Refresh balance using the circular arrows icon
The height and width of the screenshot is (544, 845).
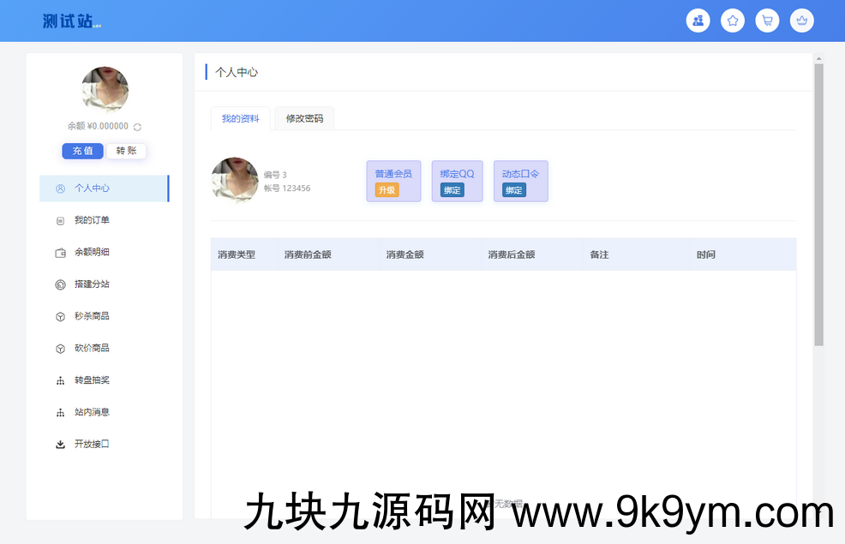(x=137, y=127)
